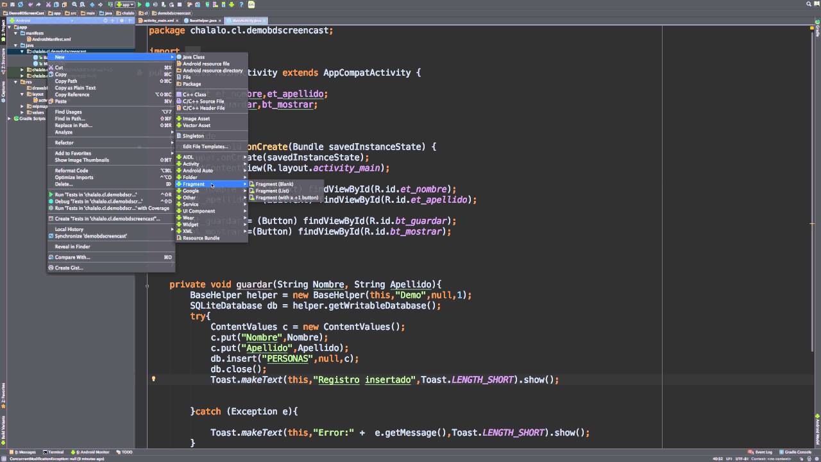Click the Open folder toolbar icon
821x462 pixels.
pyautogui.click(x=4, y=4)
